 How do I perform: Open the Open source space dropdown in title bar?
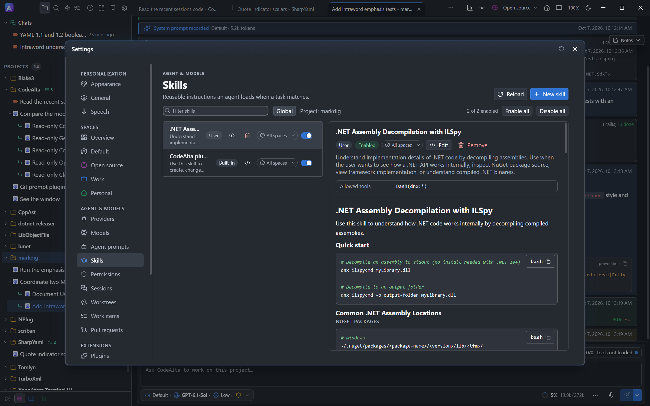pos(514,8)
